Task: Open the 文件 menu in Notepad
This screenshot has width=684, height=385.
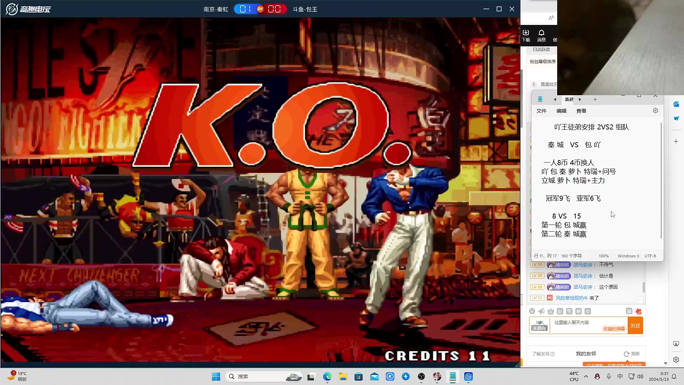Action: pos(541,111)
